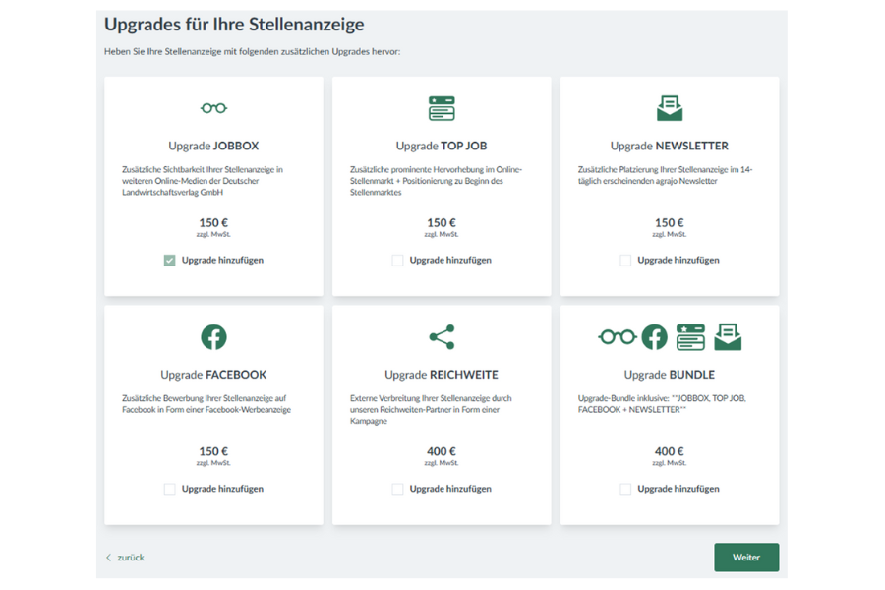885x590 pixels.
Task: Click the 'Upgrade hinzufügen' label on the TOP JOB card
Action: pos(450,261)
